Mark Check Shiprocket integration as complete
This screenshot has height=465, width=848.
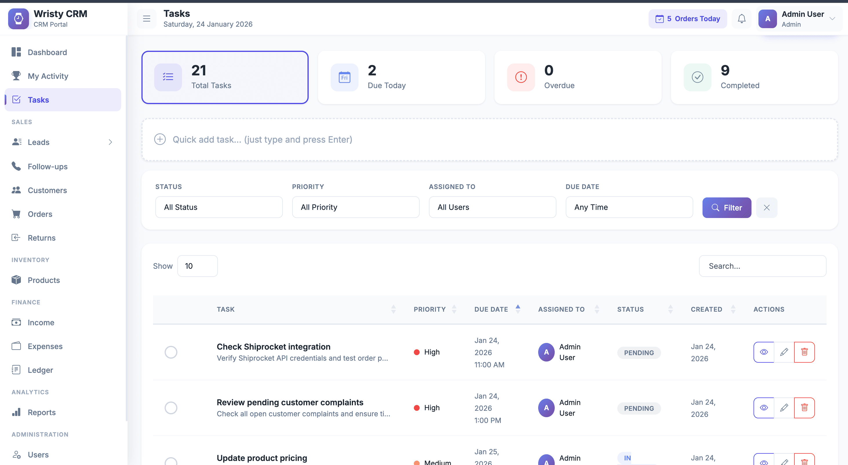[x=171, y=352]
